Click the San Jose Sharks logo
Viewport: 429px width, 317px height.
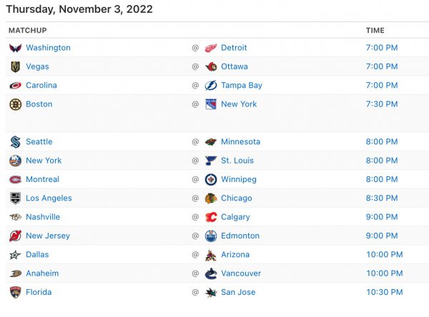click(210, 292)
